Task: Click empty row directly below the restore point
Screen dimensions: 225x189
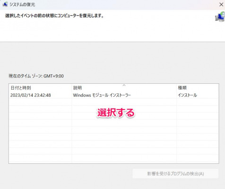Action: [114, 102]
